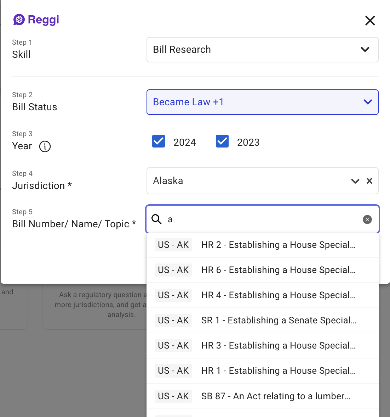390x417 pixels.
Task: Open the Skill dropdown showing Bill Research
Action: click(262, 50)
